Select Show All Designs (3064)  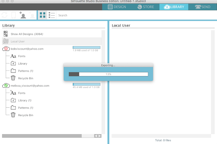coord(27,34)
